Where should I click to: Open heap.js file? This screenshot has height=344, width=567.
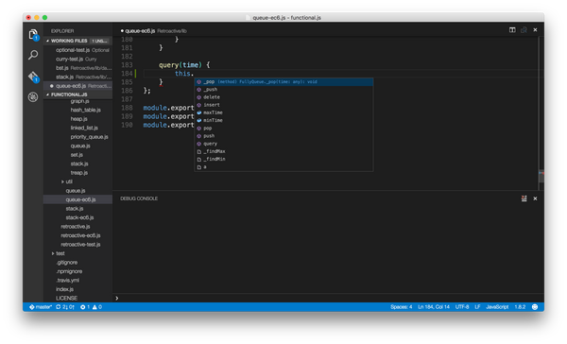pos(78,119)
